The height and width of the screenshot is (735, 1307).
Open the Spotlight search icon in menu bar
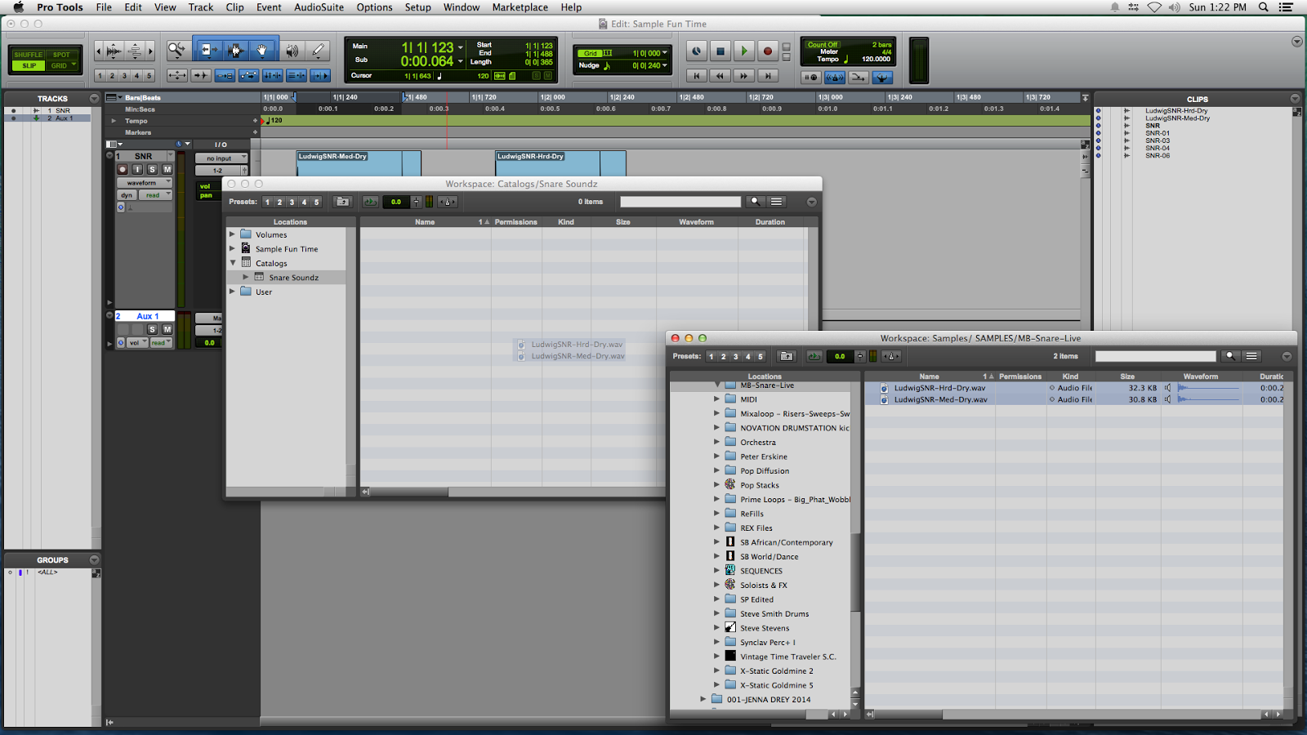point(1263,7)
